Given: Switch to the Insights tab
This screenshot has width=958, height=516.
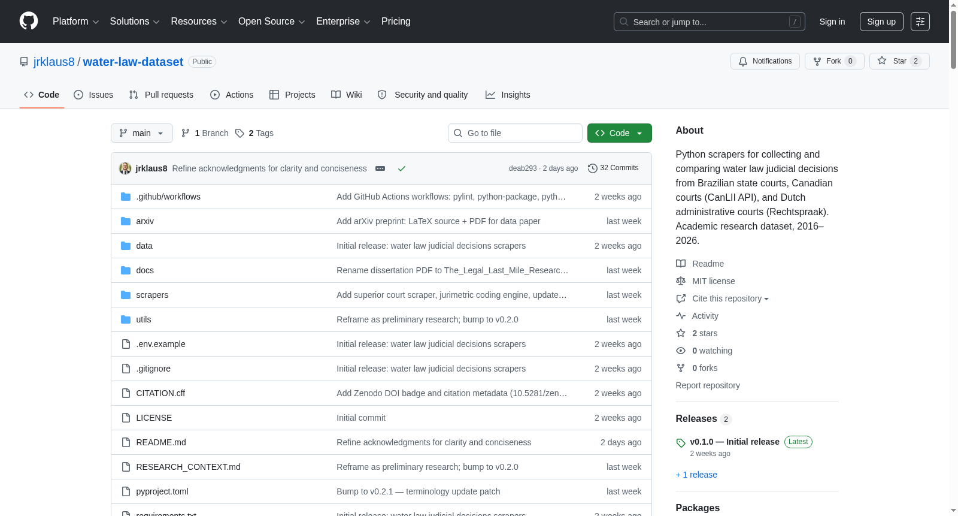Looking at the screenshot, I should pos(508,95).
